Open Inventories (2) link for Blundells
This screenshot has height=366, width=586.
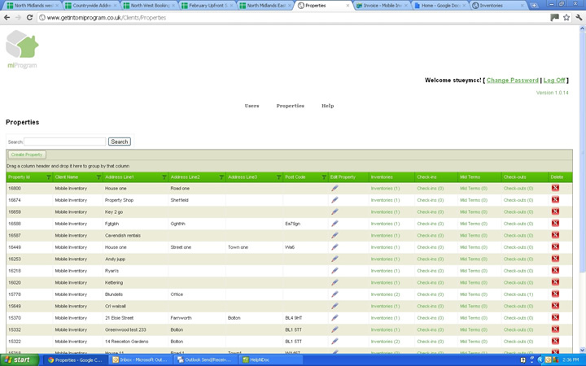click(x=385, y=294)
